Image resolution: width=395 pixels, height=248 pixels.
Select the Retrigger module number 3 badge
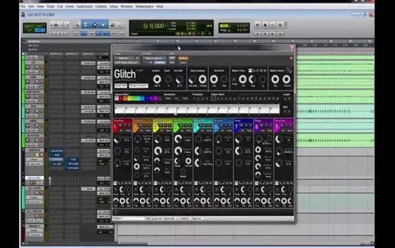156,127
